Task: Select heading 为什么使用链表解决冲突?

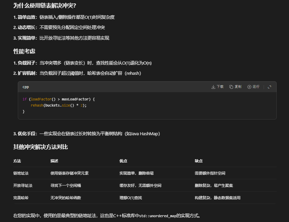Action: click(x=45, y=6)
